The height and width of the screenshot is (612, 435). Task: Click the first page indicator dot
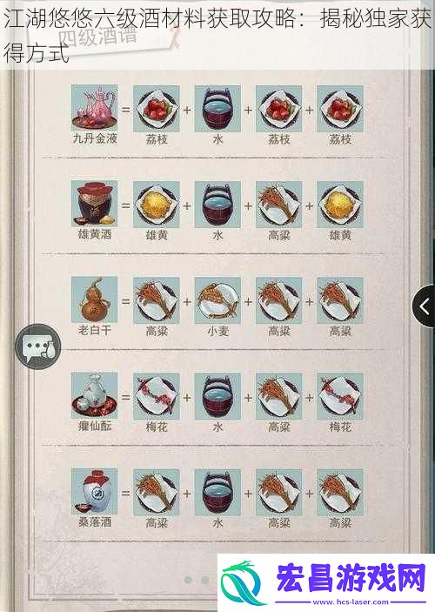click(x=189, y=580)
